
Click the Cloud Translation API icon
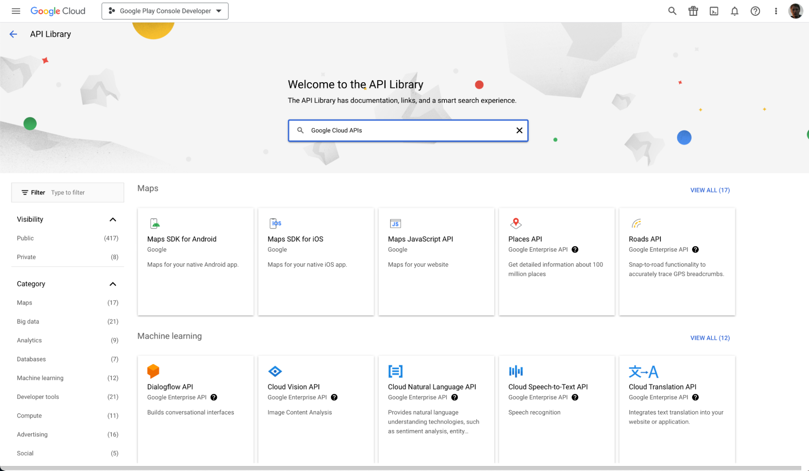point(643,371)
